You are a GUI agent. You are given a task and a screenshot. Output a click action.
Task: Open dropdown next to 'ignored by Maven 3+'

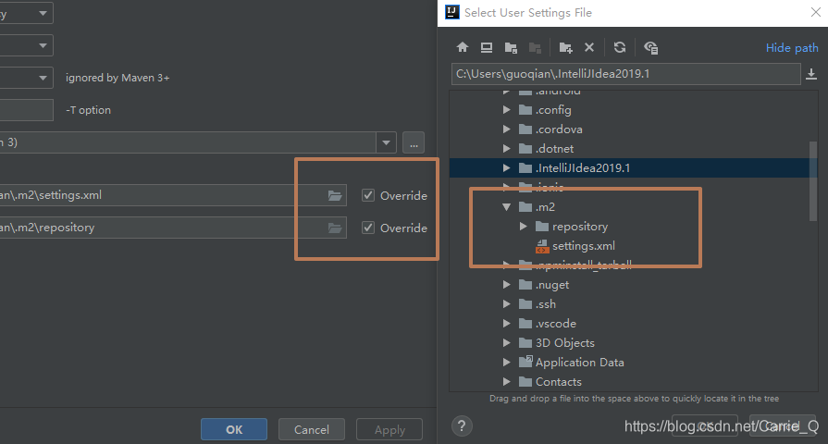point(43,78)
